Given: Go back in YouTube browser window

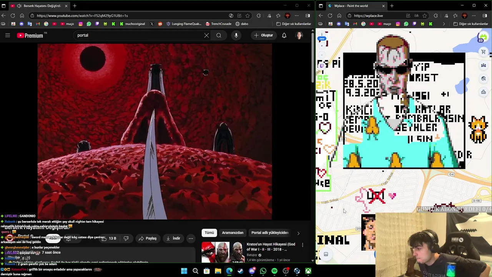Looking at the screenshot, I should pos(3,16).
